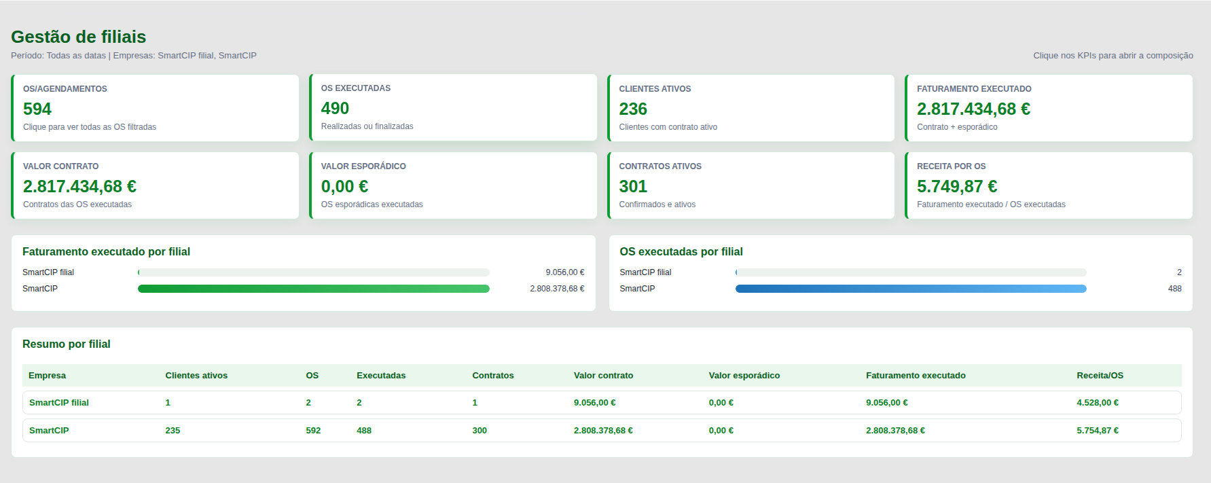Click the 592 OS cell

[313, 431]
